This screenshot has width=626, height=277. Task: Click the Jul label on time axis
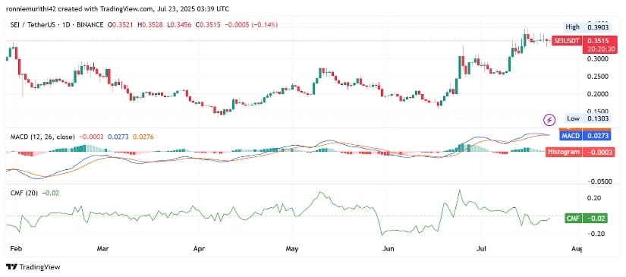coord(482,249)
